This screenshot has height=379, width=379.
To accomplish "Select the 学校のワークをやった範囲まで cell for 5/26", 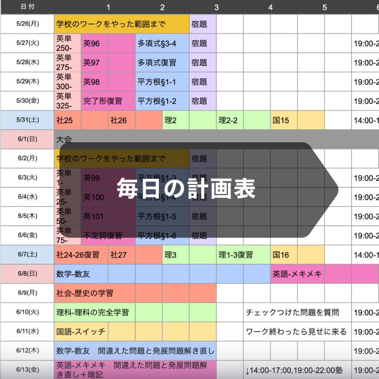I will (121, 24).
